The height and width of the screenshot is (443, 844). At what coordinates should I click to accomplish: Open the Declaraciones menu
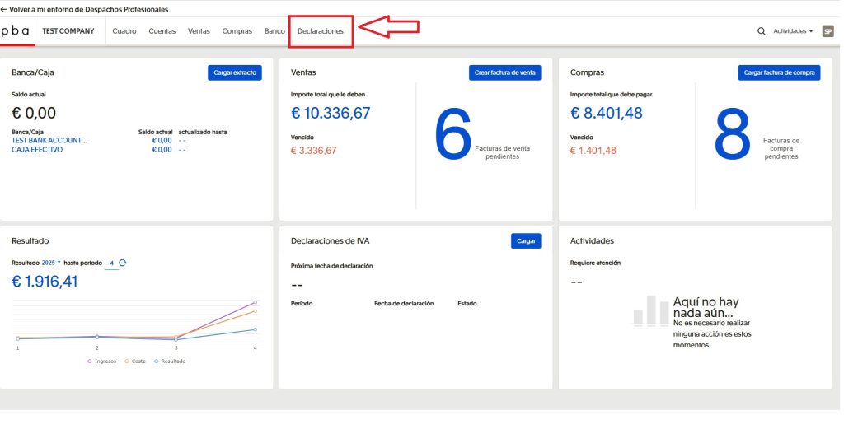(x=320, y=31)
